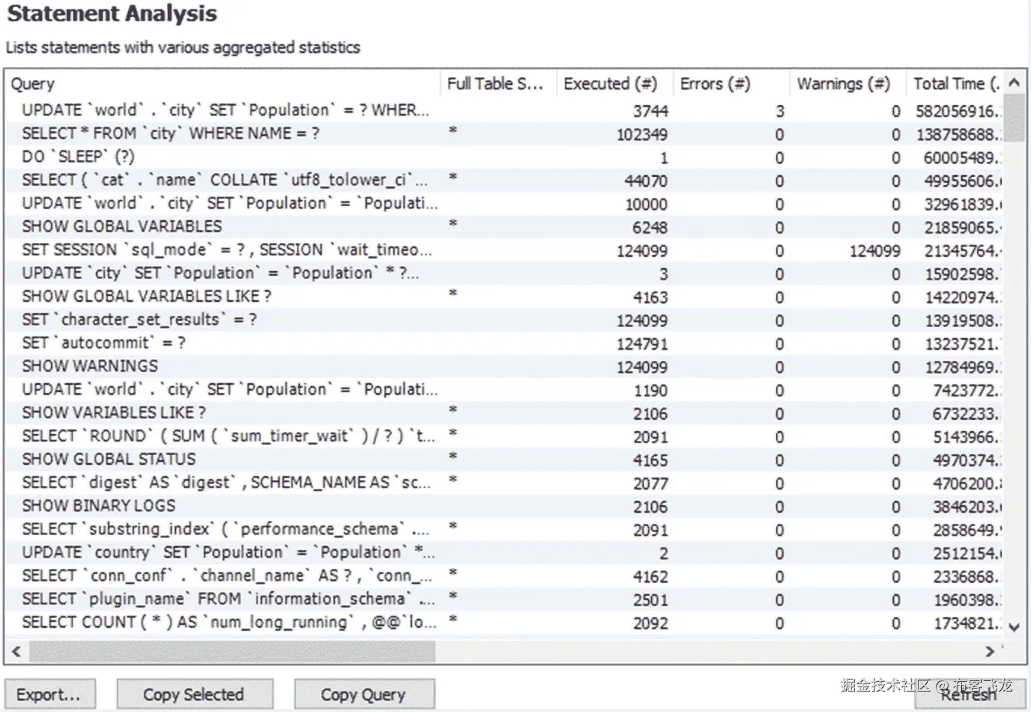Image resolution: width=1031 pixels, height=712 pixels.
Task: Click warnings value 124099
Action: pyautogui.click(x=875, y=251)
